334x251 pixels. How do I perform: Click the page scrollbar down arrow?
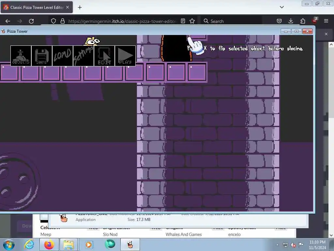coord(331,235)
